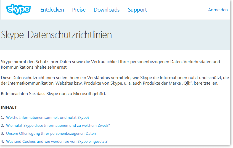Viewport: 233px width, 148px height.
Task: Open 'Unsere Offenlegung Ihrer personenbezogenen Daten'
Action: click(51, 133)
